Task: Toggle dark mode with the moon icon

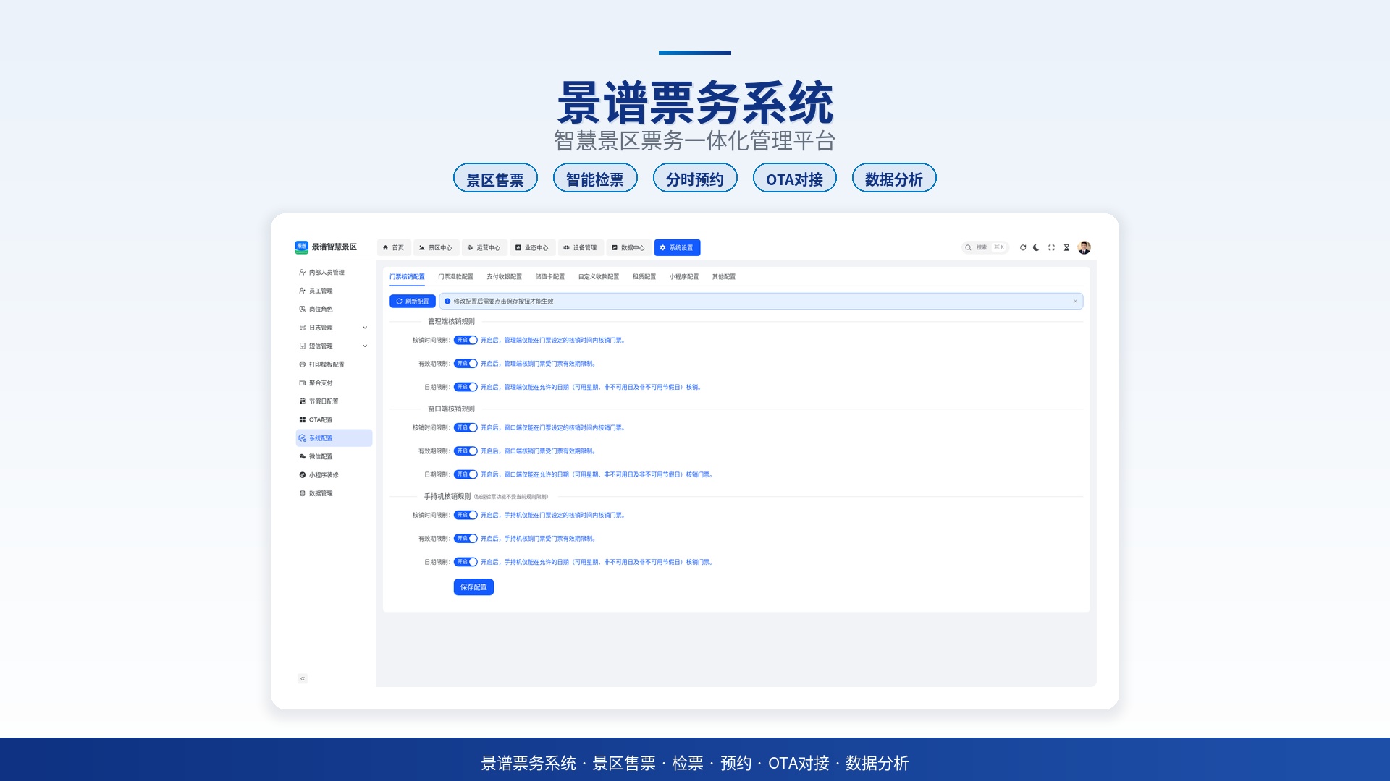Action: [1037, 248]
